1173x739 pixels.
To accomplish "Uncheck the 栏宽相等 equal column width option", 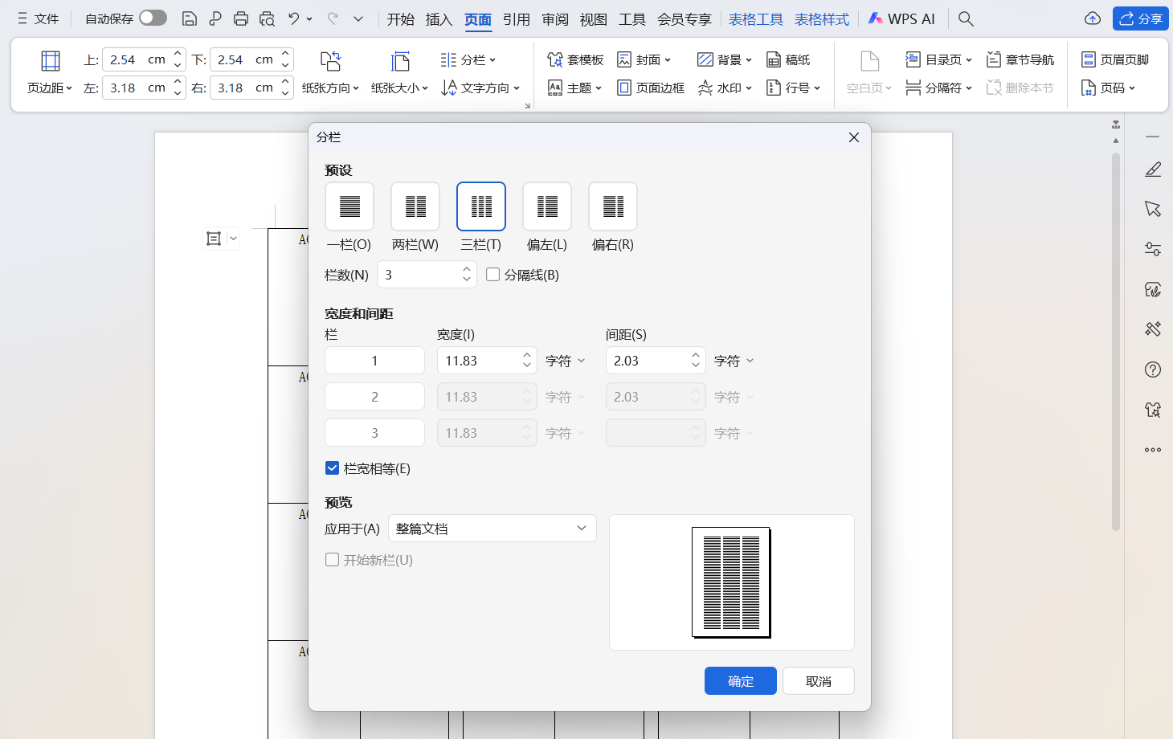I will point(332,467).
